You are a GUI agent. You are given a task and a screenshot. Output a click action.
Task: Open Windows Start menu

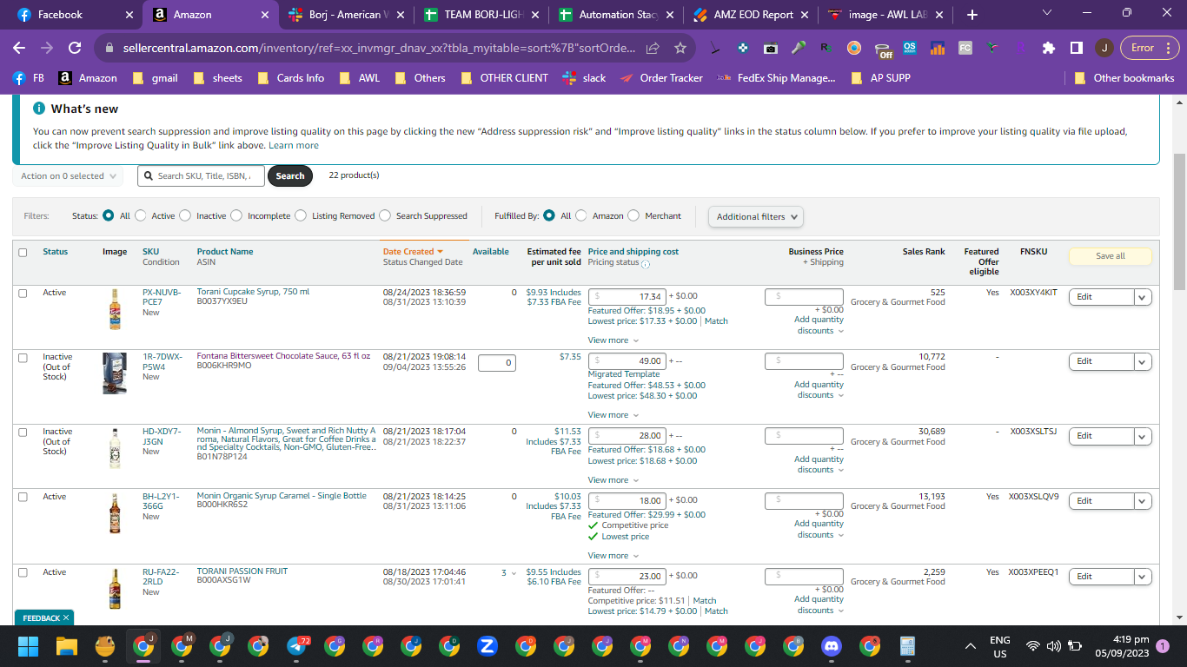tap(29, 646)
